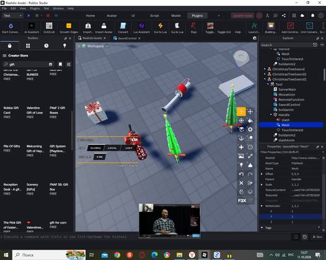Set move axes to GLOBAL
326x260 pixels.
[x=96, y=148]
